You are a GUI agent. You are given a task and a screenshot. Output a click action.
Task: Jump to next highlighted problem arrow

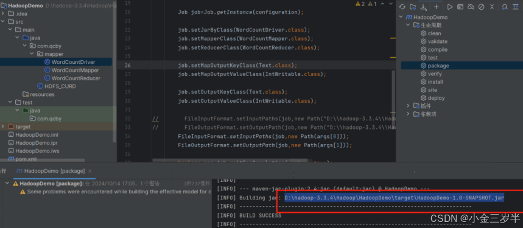pos(390,4)
